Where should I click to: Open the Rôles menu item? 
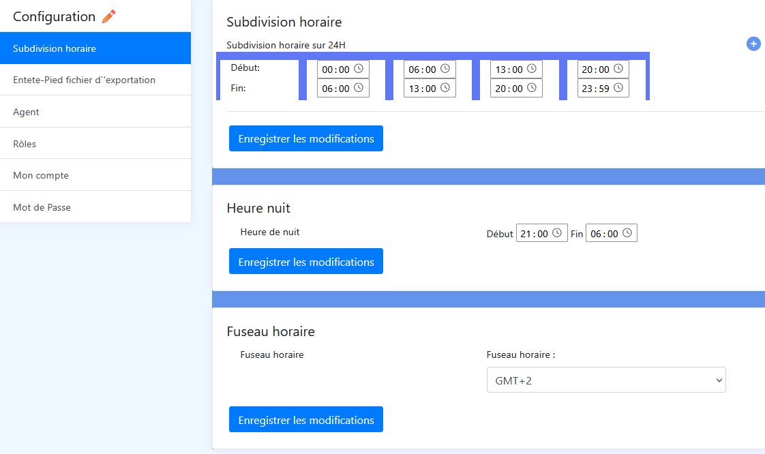95,143
